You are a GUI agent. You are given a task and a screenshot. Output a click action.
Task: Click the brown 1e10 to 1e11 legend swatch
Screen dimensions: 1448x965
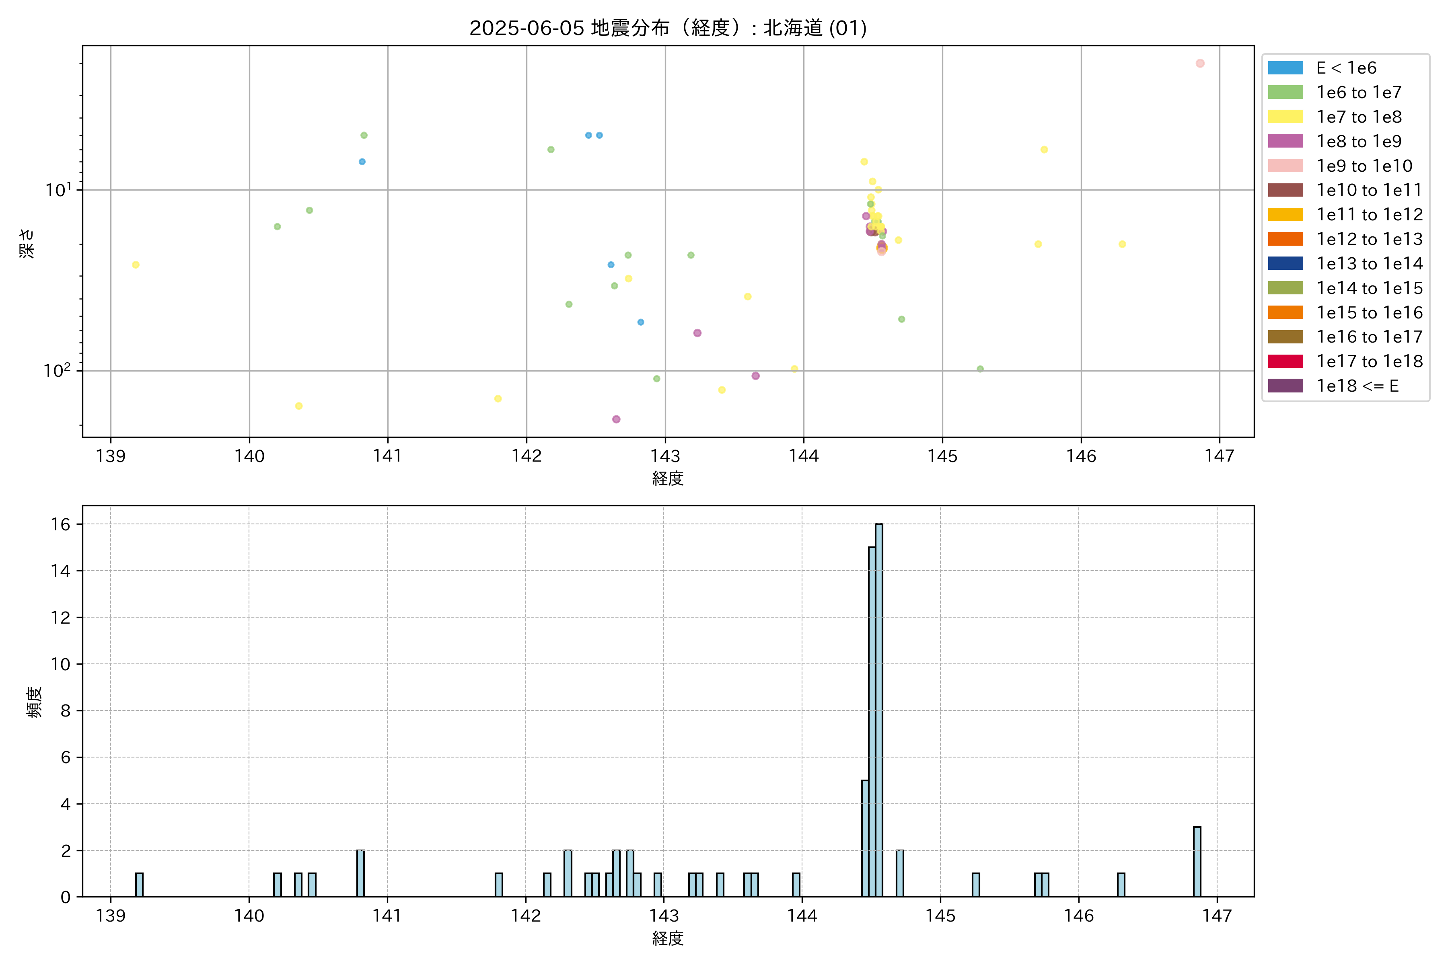click(x=1285, y=190)
